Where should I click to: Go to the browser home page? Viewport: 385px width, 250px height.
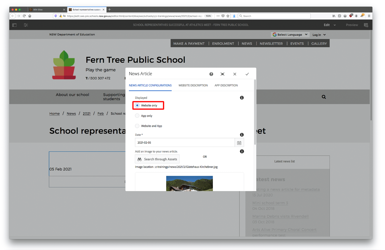[x=30, y=16]
